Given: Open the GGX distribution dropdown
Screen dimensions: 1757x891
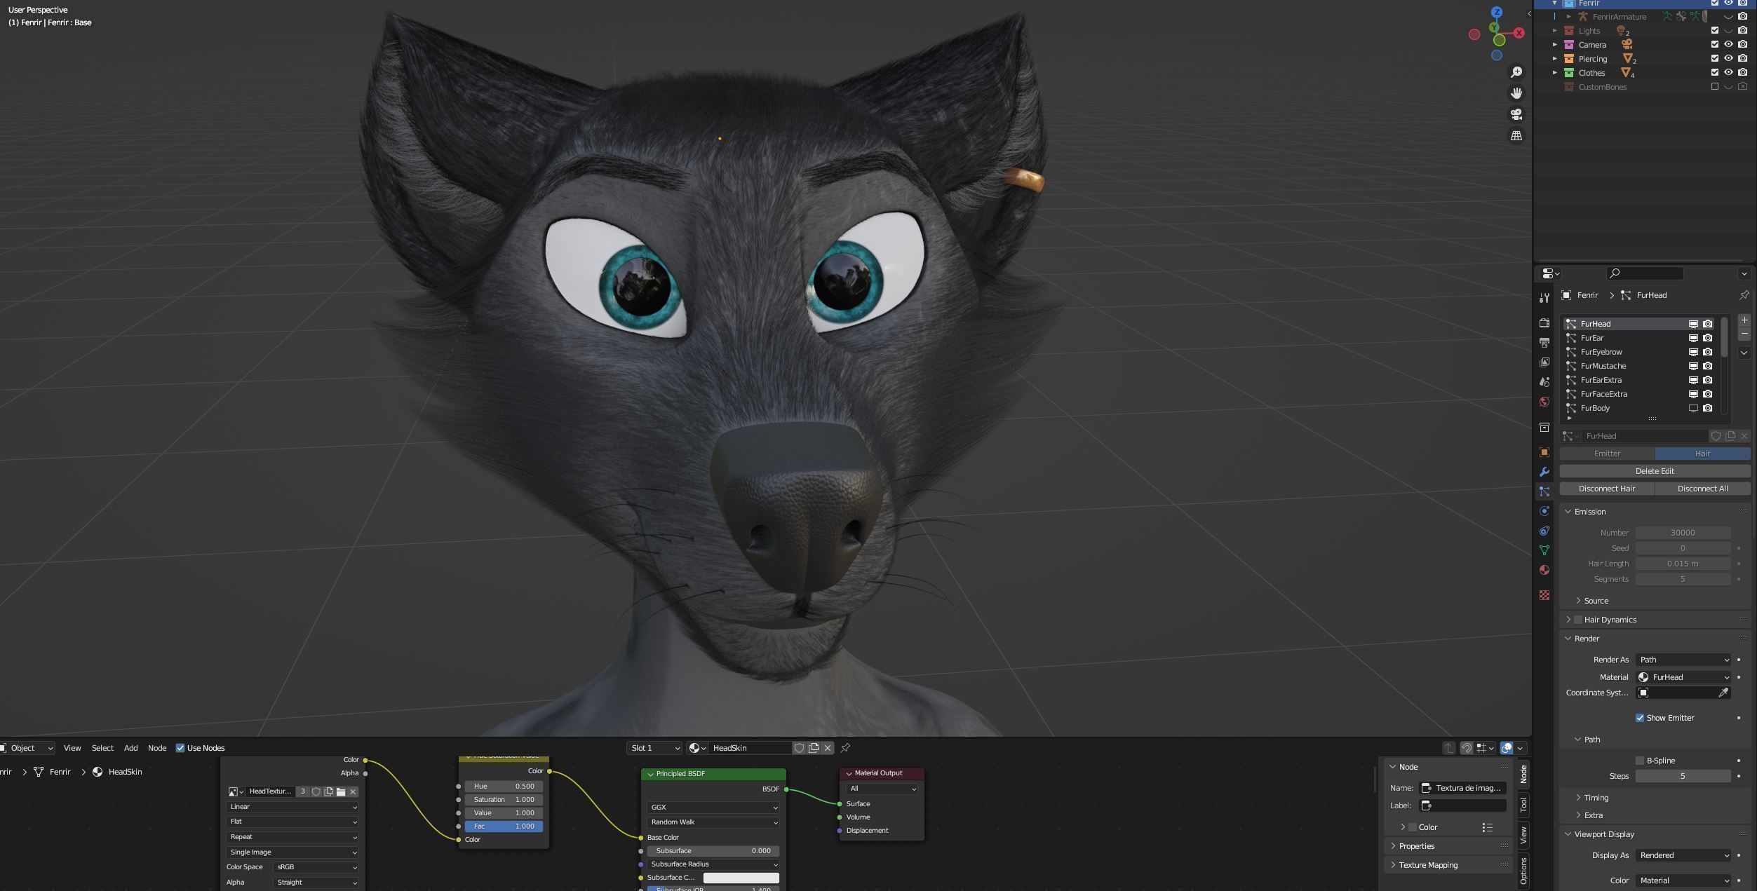Looking at the screenshot, I should click(x=713, y=808).
